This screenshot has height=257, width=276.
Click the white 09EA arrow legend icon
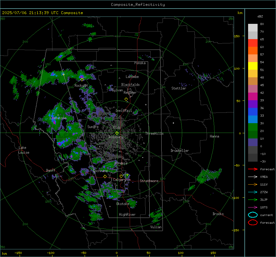tap(253, 177)
